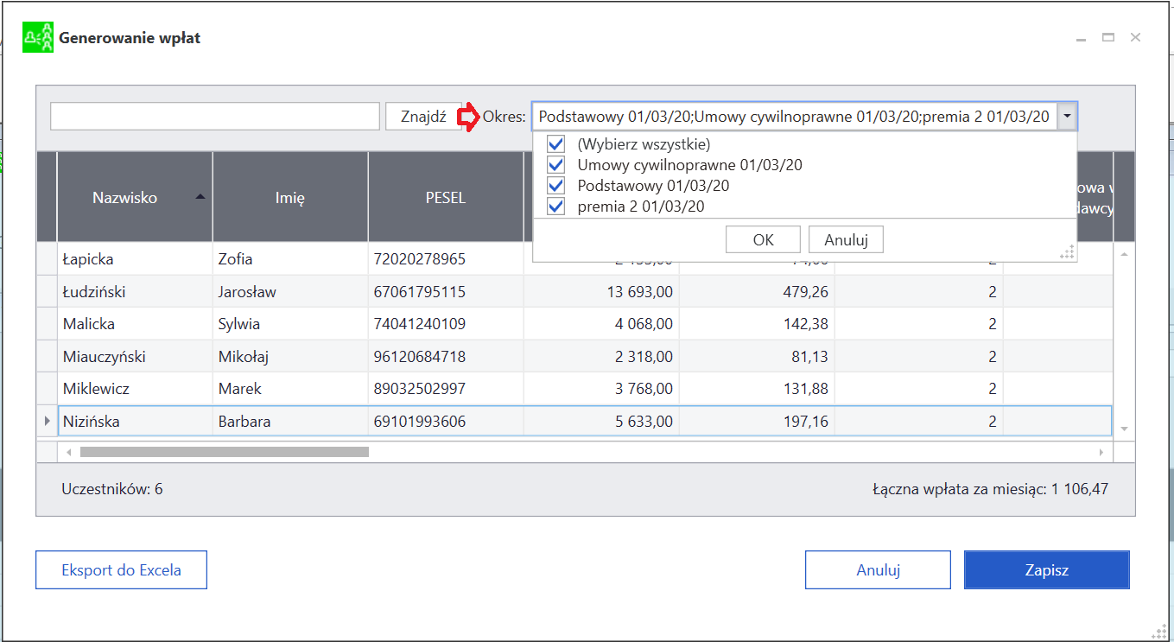
Task: Click PESEL 96120684718
Action: tap(420, 357)
